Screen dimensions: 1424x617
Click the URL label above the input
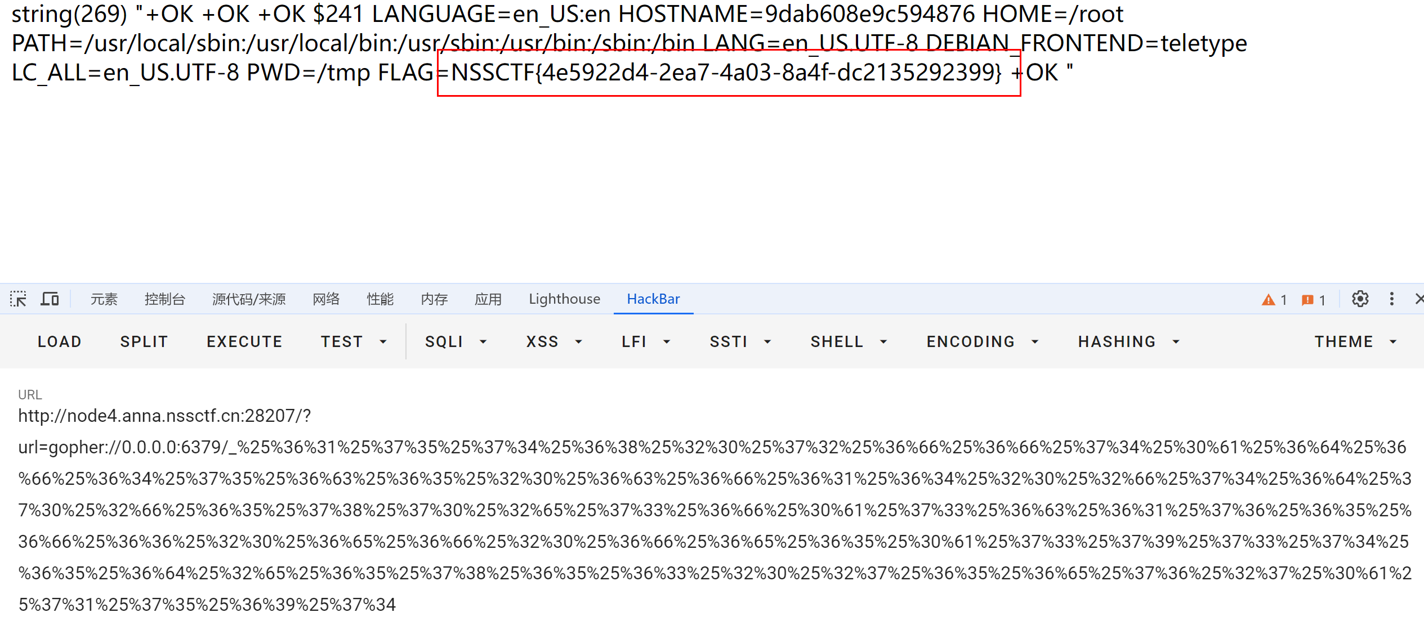(30, 395)
